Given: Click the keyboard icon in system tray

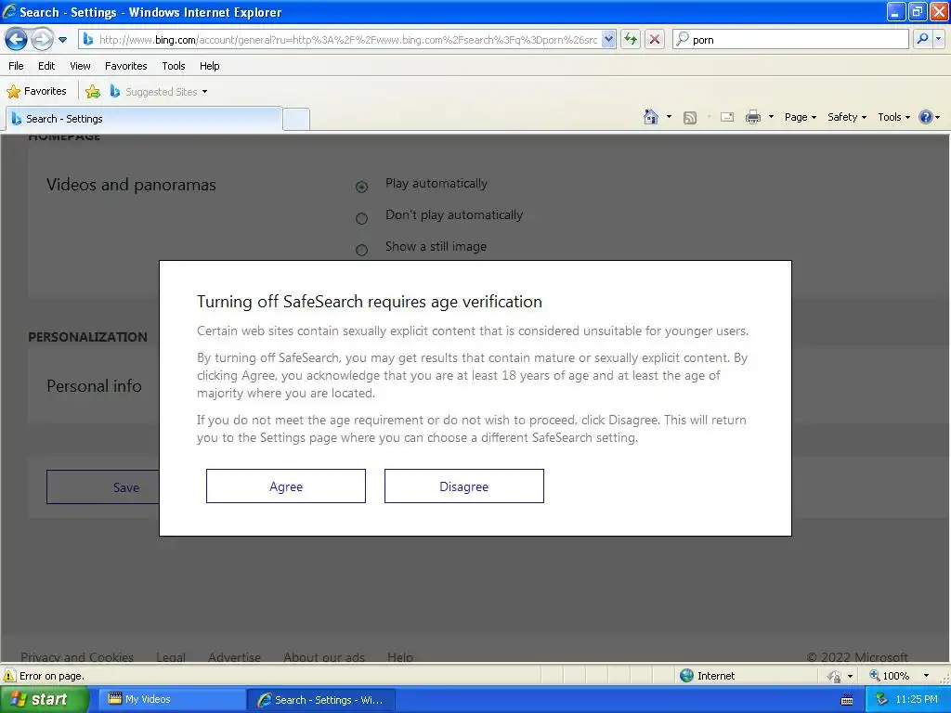Looking at the screenshot, I should click(x=847, y=700).
